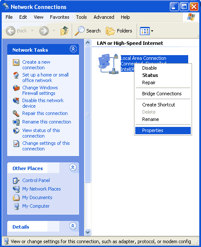The width and height of the screenshot is (201, 247).
Task: Click Repair this connection link
Action: point(45,113)
